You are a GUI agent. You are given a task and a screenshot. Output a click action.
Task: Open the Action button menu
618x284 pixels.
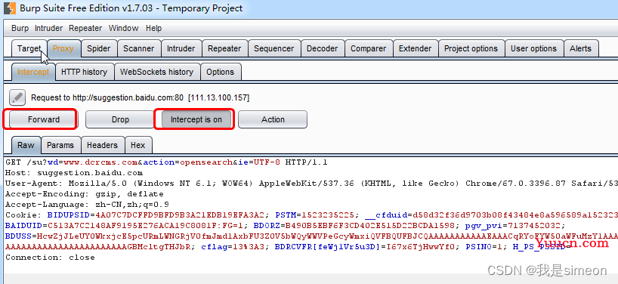(273, 119)
